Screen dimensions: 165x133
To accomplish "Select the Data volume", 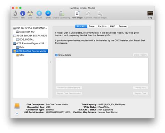I will click(x=30, y=47).
